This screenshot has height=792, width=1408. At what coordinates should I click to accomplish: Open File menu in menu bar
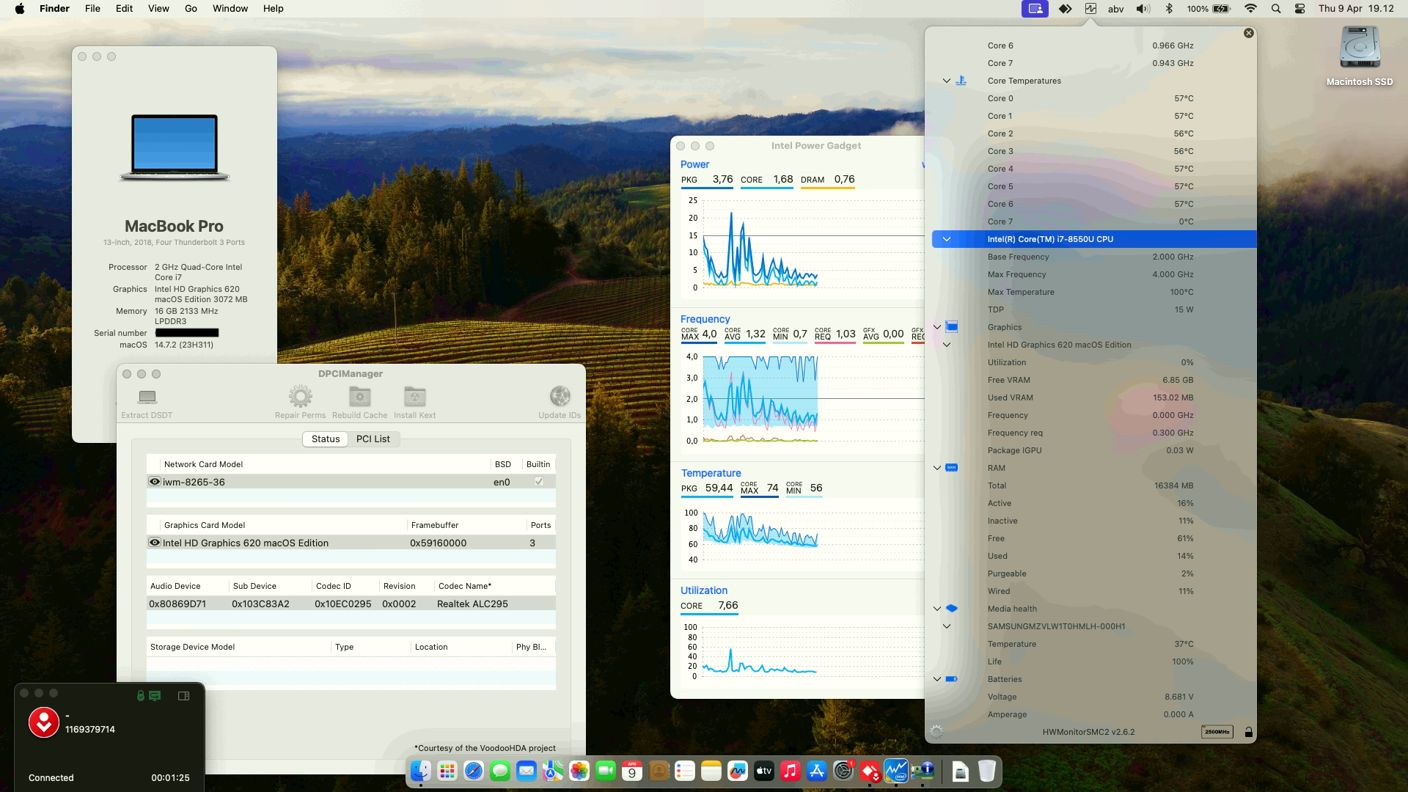tap(92, 9)
